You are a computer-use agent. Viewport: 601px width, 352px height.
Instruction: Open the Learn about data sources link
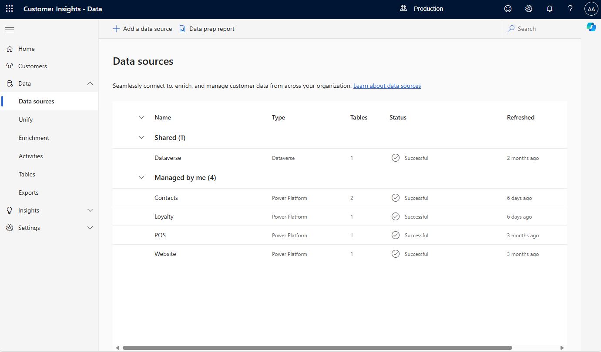[x=387, y=86]
